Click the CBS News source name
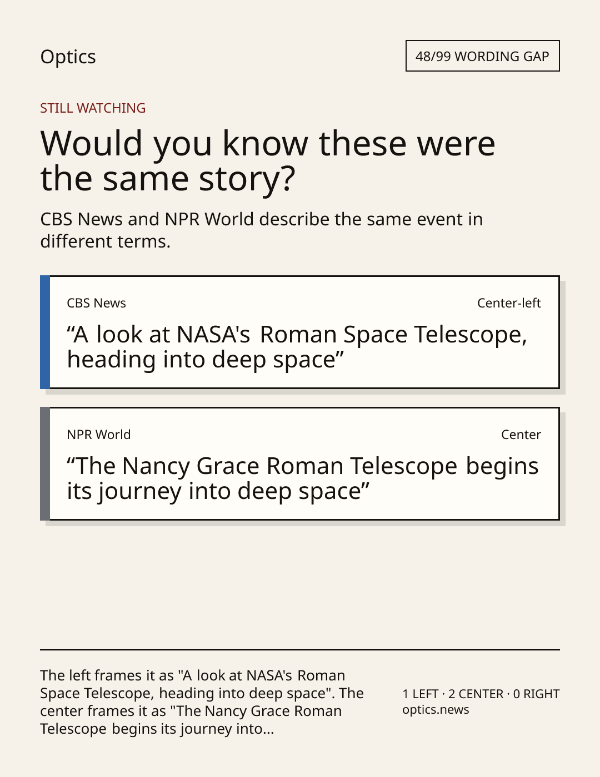The image size is (600, 777). (96, 303)
